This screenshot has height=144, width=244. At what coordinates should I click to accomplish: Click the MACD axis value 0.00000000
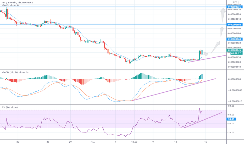[235, 79]
